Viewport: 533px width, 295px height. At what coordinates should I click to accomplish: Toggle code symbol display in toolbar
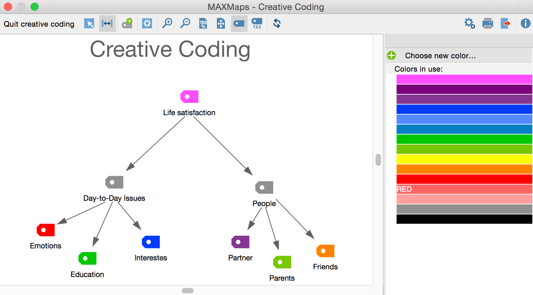pyautogui.click(x=239, y=24)
